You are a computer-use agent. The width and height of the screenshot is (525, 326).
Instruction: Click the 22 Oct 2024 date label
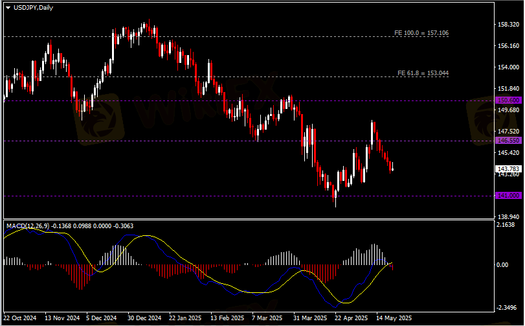click(x=20, y=318)
